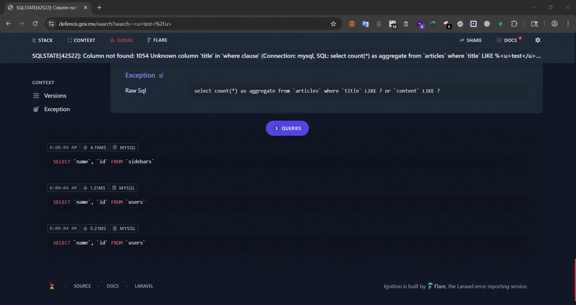
Task: Click the Ignition logo in footer
Action: click(52, 286)
